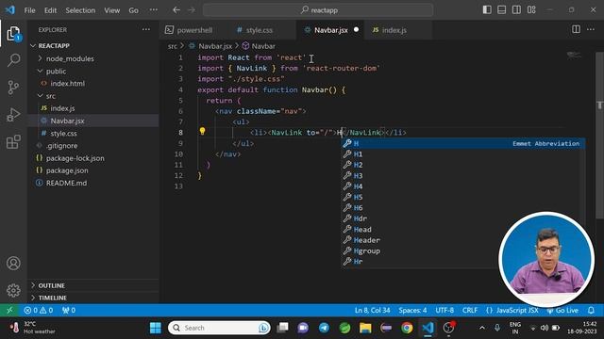Toggle Secondary Side Bar layout icon
Image resolution: width=604 pixels, height=339 pixels.
[x=516, y=10]
